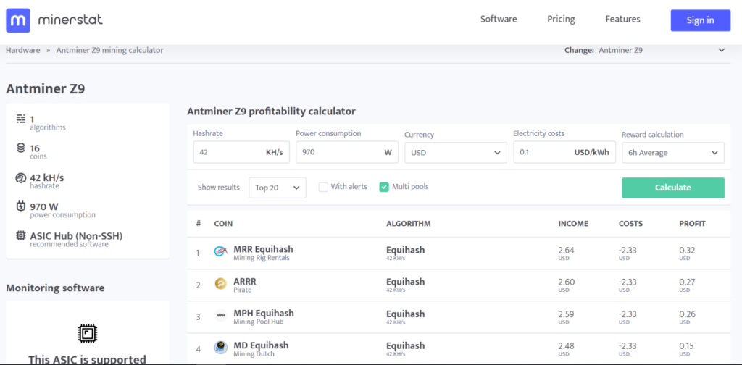Click the COSTS column header
Viewport: 742px width, 365px height.
(631, 224)
